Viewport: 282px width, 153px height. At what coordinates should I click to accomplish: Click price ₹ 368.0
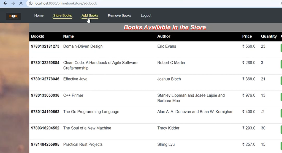[249, 79]
